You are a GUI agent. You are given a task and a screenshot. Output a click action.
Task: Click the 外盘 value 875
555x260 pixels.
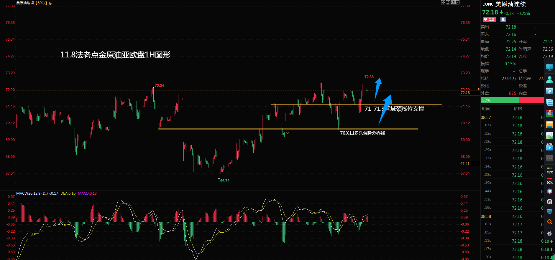click(x=513, y=93)
